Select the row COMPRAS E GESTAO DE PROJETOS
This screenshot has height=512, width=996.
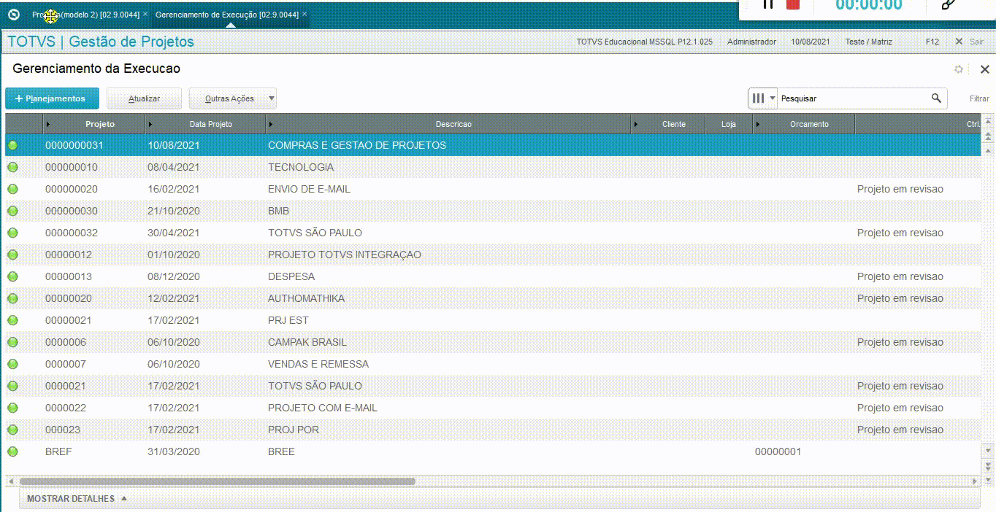(x=493, y=145)
